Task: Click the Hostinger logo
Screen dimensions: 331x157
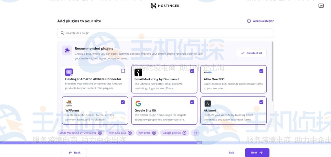Action: click(165, 6)
